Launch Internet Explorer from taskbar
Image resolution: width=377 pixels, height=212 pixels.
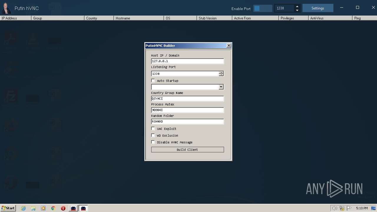pyautogui.click(x=24, y=208)
